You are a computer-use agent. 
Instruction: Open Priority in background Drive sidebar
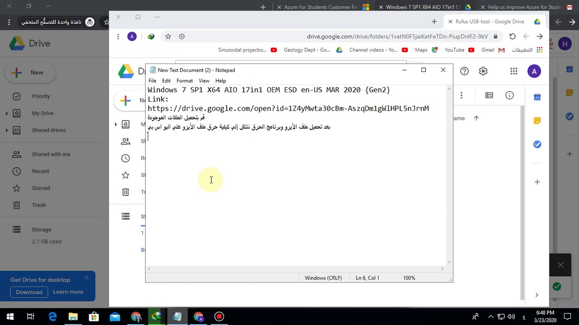pyautogui.click(x=41, y=96)
